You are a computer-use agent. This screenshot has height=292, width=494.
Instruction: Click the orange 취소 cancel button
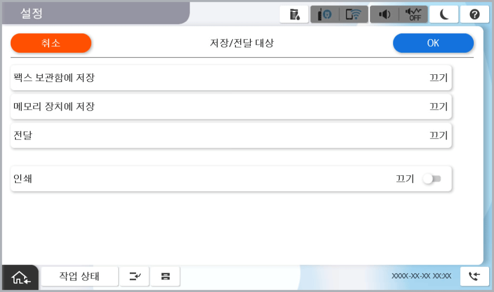(51, 43)
